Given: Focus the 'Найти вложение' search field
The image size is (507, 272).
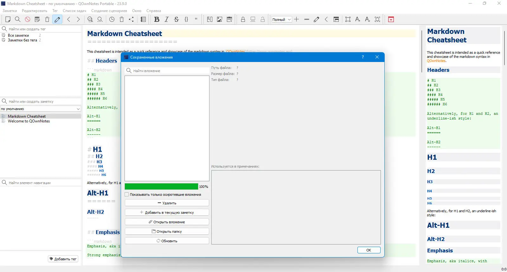Looking at the screenshot, I should pyautogui.click(x=167, y=71).
